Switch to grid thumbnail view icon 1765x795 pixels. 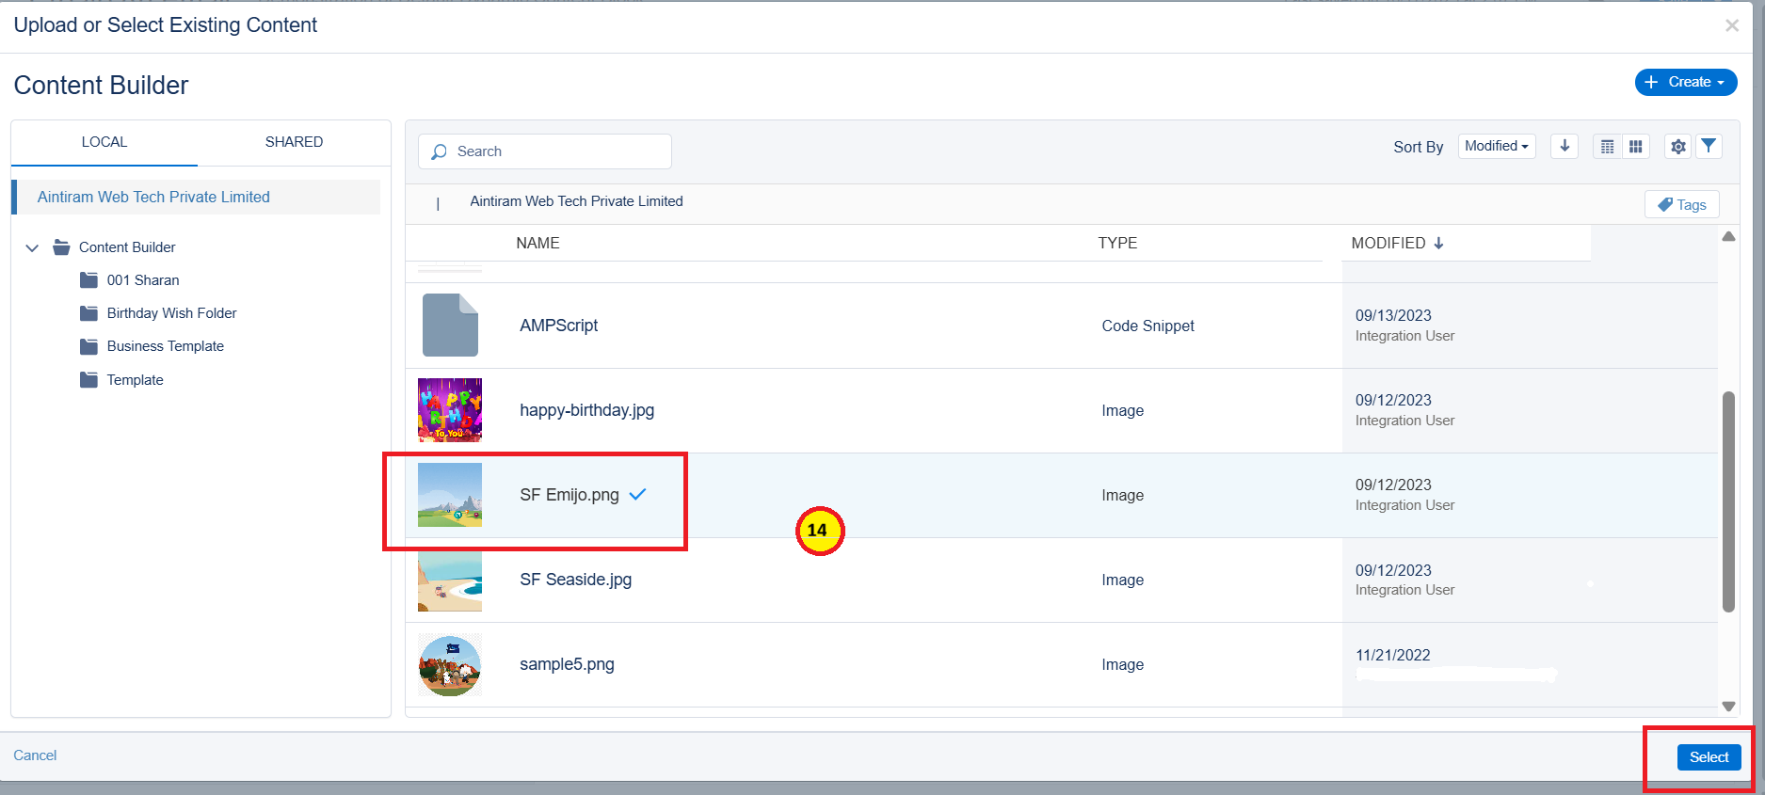click(1636, 147)
